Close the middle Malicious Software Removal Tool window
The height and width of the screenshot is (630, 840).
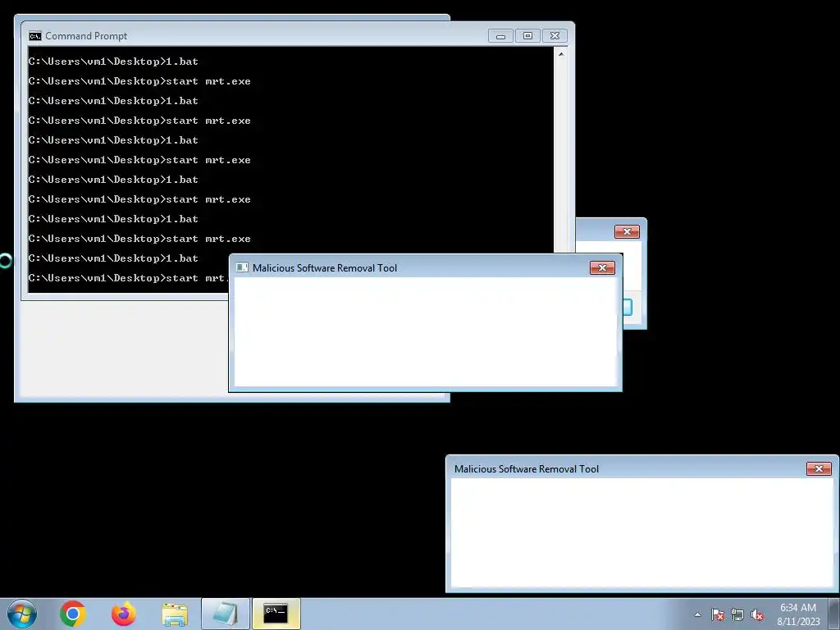click(602, 268)
